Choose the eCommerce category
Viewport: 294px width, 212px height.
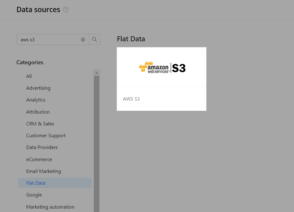coord(39,160)
